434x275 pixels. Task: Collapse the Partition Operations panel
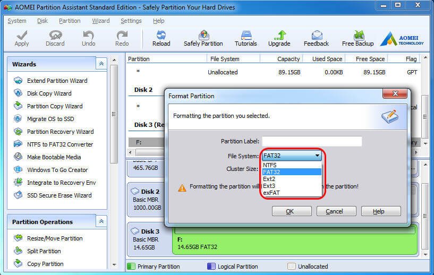(x=101, y=221)
